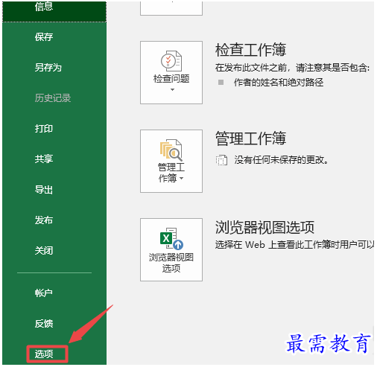Open the 打印 page
Screen dimensions: 377x367
(44, 129)
